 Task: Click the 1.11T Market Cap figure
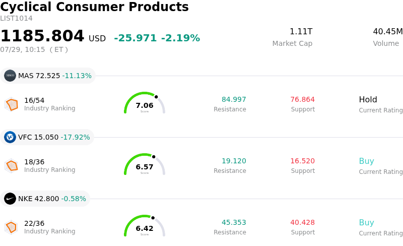pyautogui.click(x=301, y=31)
